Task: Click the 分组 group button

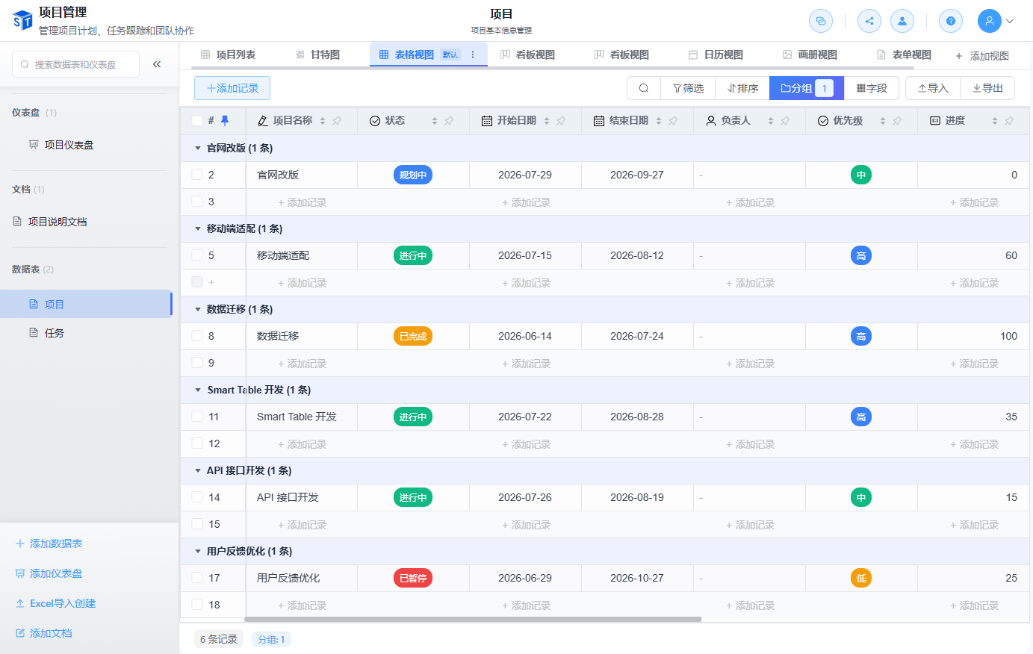Action: coord(807,88)
